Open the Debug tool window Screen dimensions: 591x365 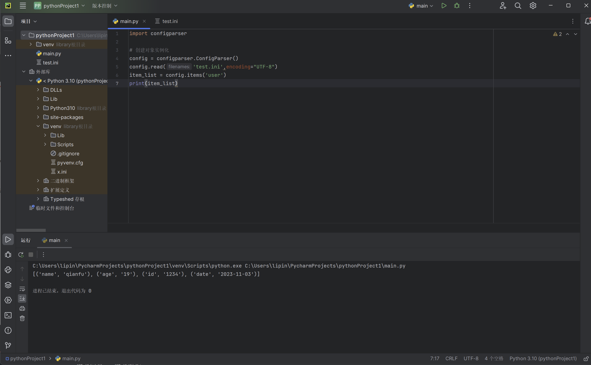8,255
